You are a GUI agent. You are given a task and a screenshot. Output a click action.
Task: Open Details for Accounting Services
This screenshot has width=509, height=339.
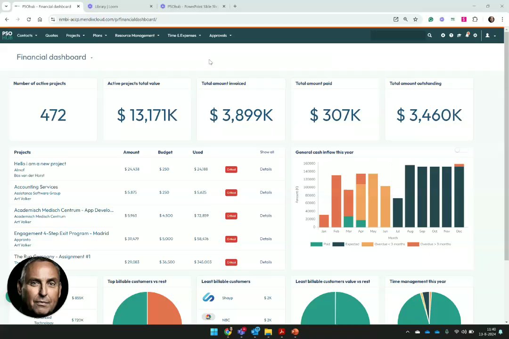[x=265, y=193]
